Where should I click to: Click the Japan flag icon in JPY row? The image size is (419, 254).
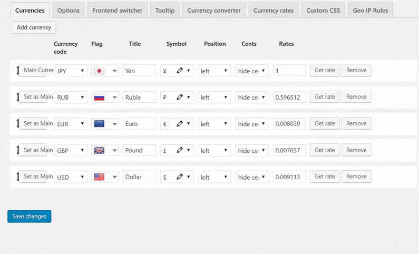coord(99,71)
